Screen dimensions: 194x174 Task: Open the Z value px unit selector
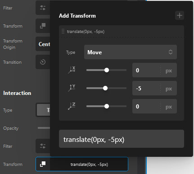pyautogui.click(x=169, y=107)
